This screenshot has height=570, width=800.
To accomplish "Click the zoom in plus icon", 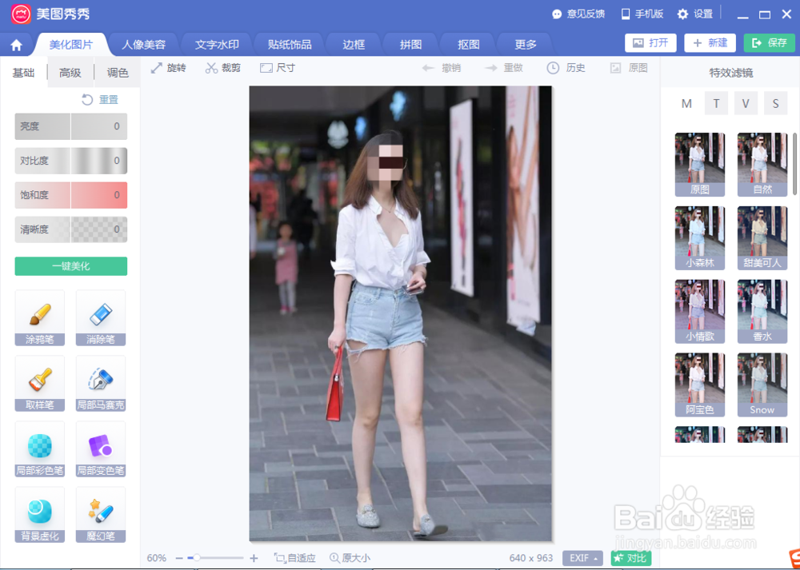I will 254,558.
